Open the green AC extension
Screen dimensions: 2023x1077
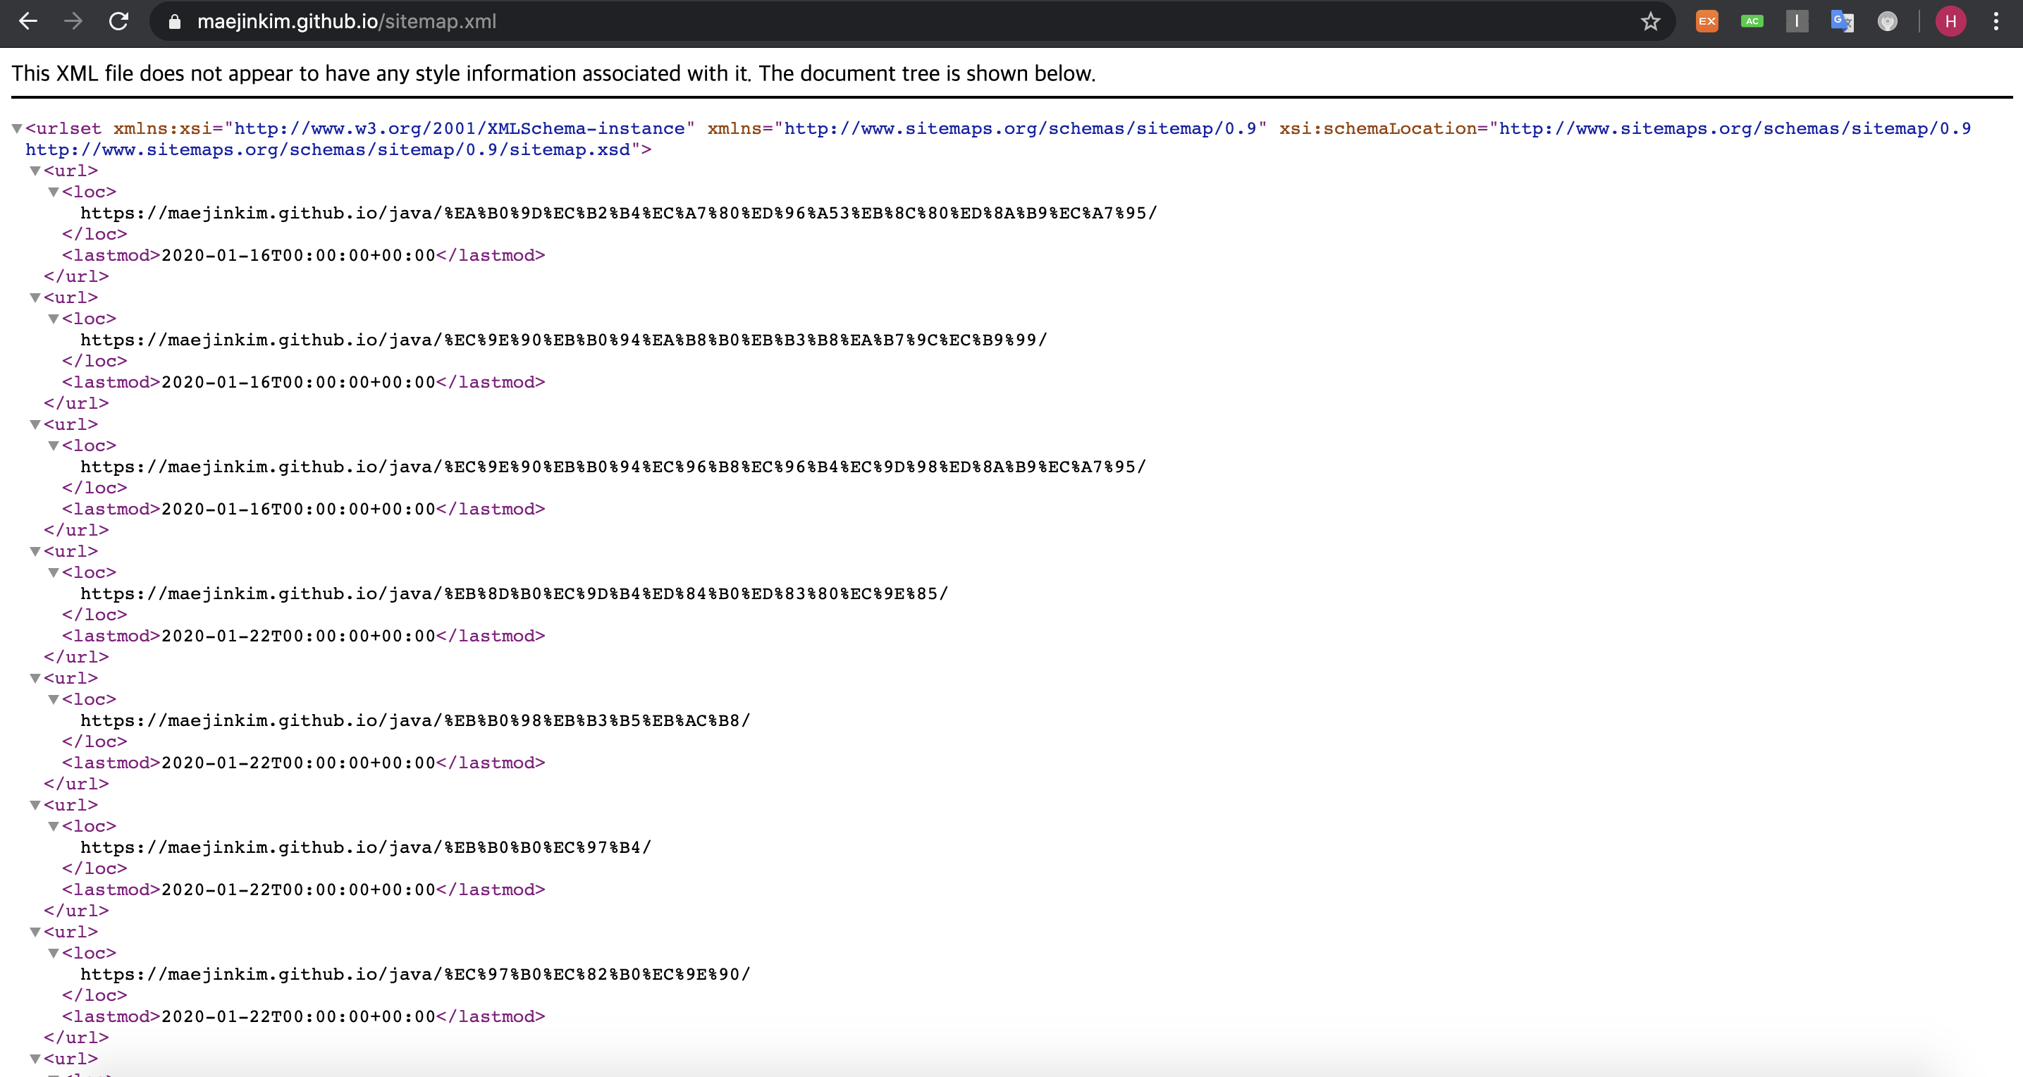pos(1752,21)
